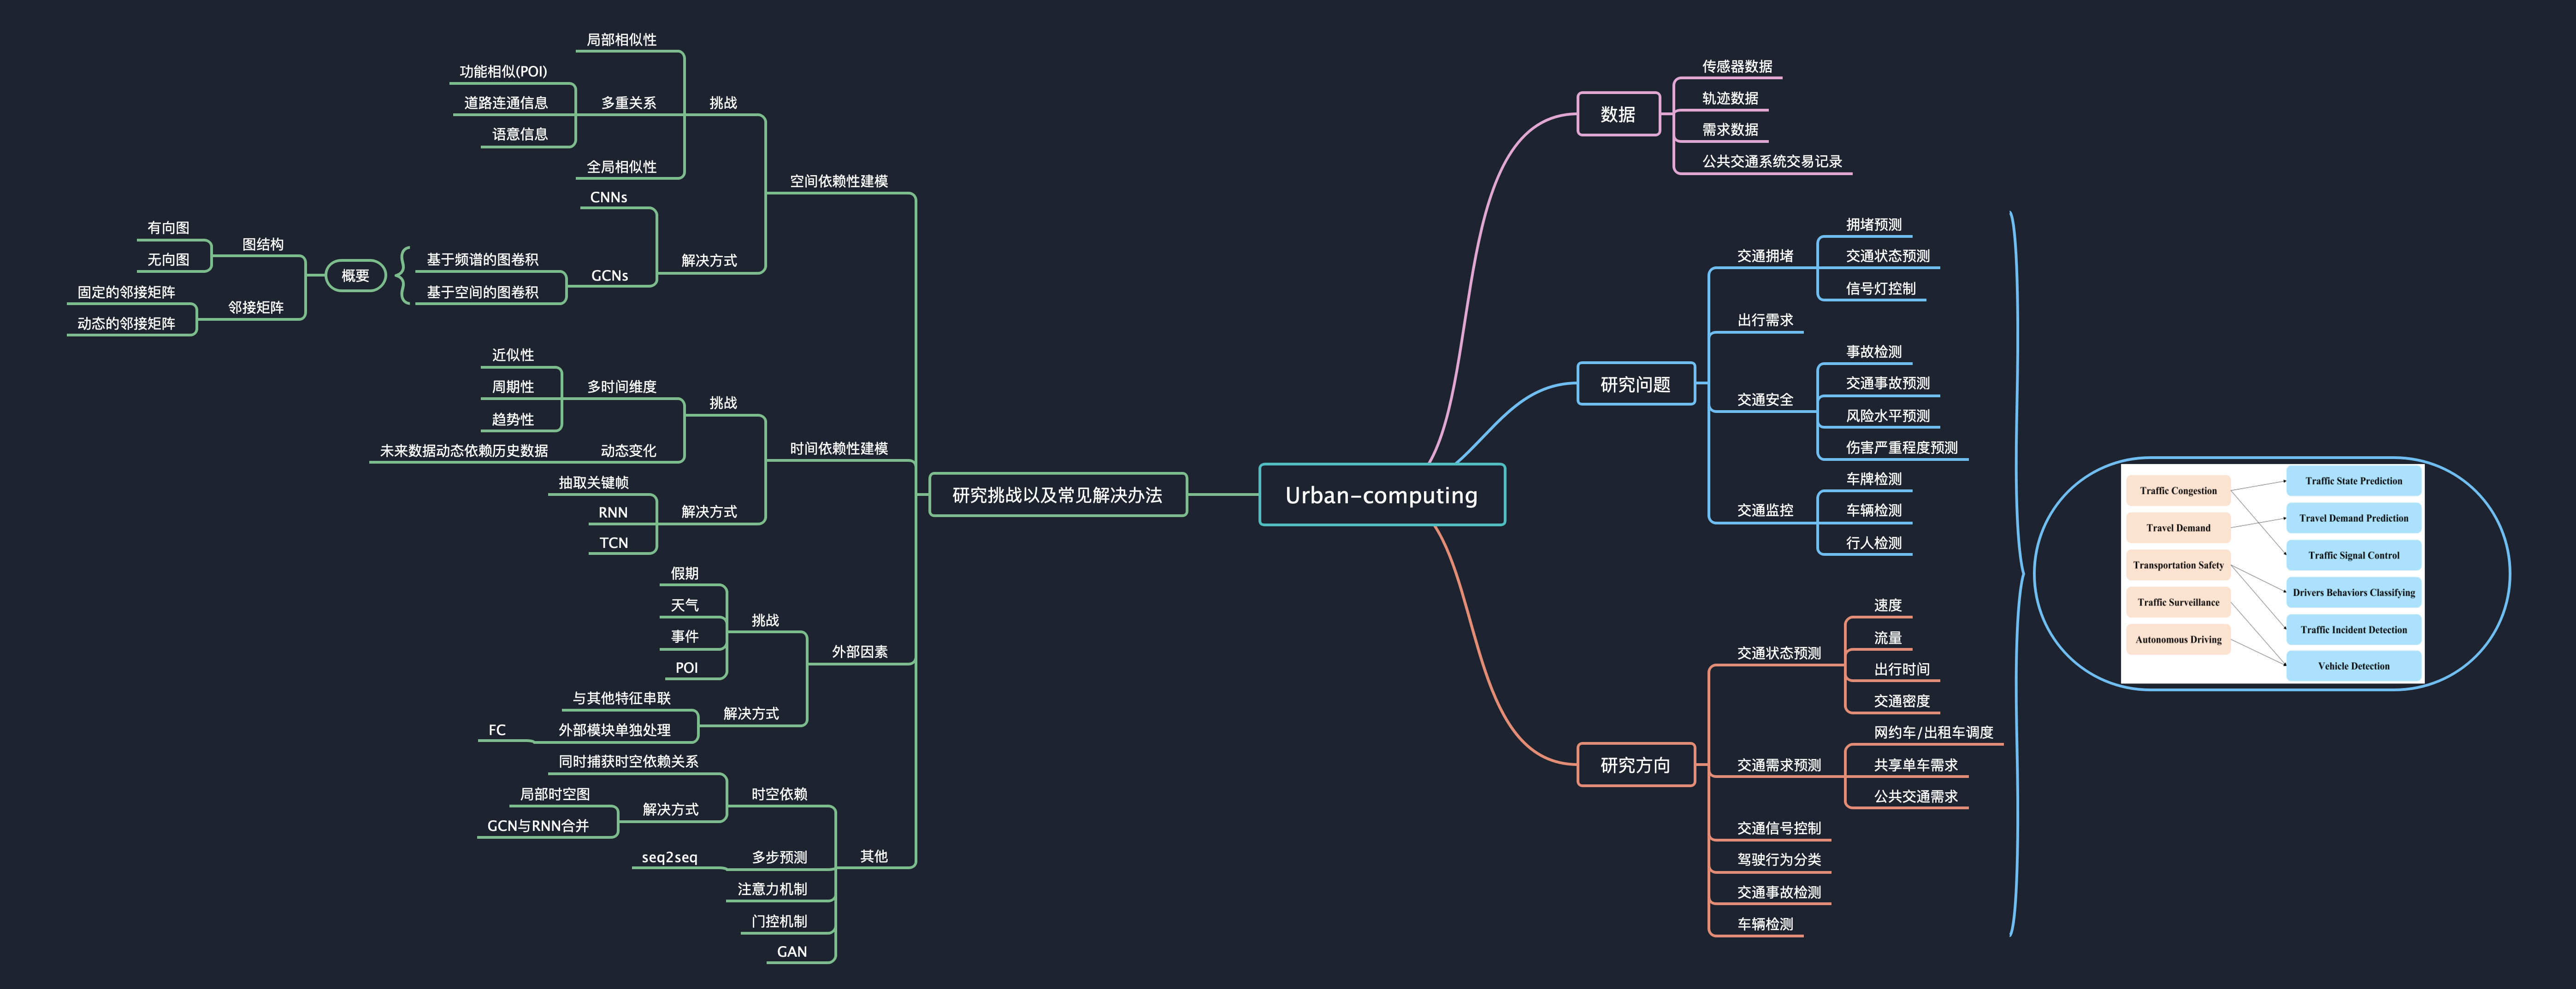Viewport: 2576px width, 989px height.
Task: Click the 基于频谱的图卷积 topic
Action: (483, 259)
